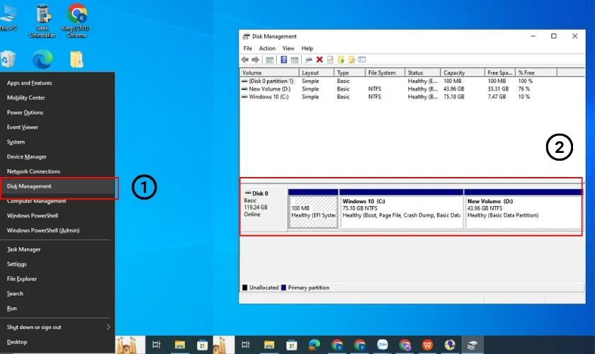Viewport: 595px width, 354px height.
Task: Click the Zalo icon in the taskbar
Action: point(382,345)
